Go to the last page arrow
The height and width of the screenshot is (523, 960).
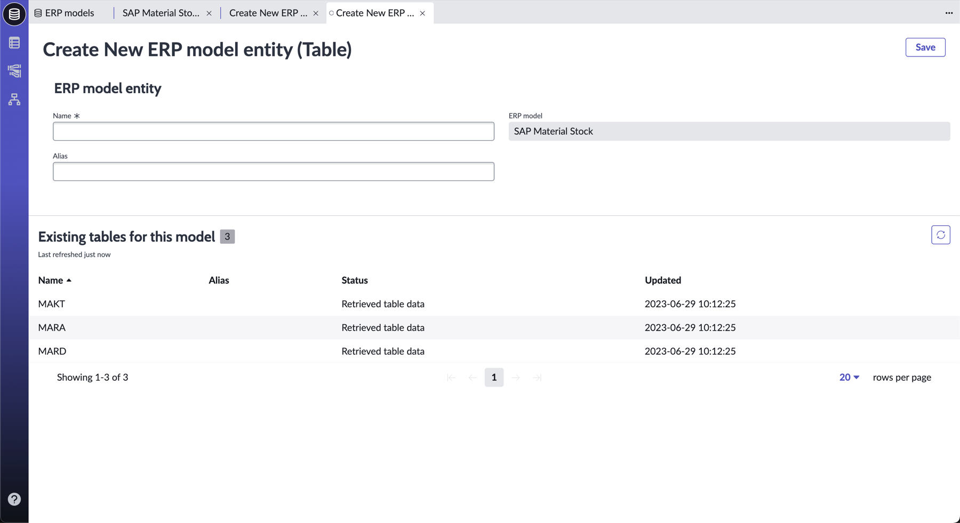click(537, 378)
